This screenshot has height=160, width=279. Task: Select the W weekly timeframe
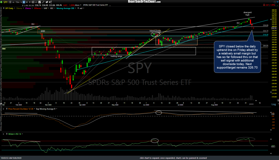point(27,2)
